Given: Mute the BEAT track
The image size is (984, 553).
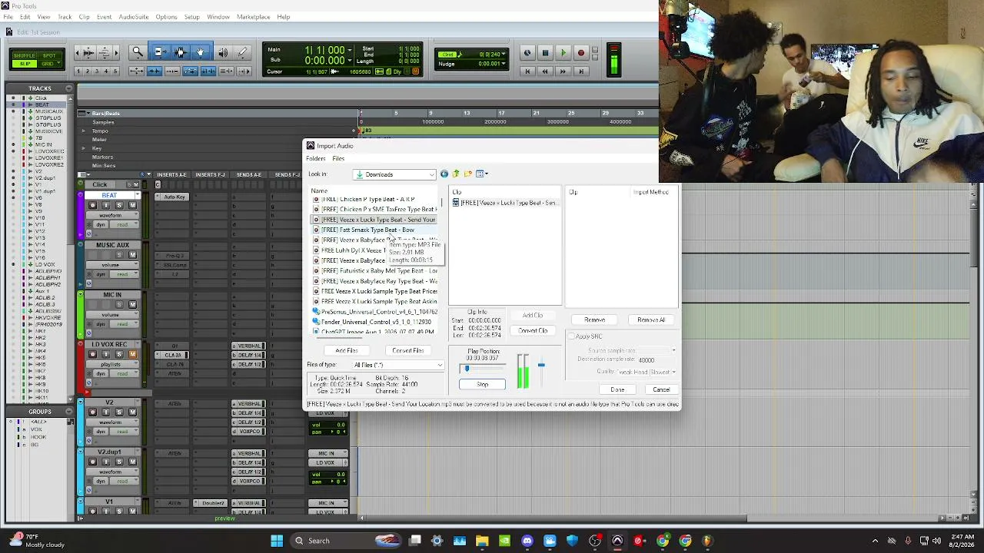Looking at the screenshot, I should click(x=132, y=205).
